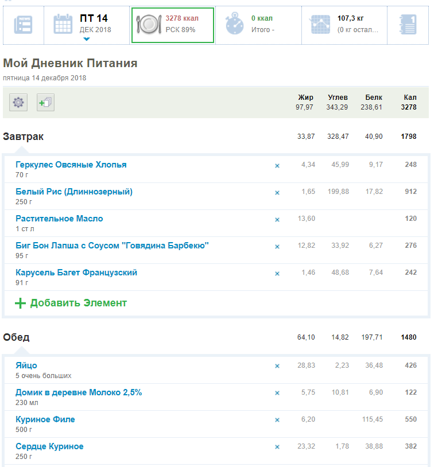Delete the Яйцо entry from lunch
This screenshot has width=438, height=467.
pos(277,367)
